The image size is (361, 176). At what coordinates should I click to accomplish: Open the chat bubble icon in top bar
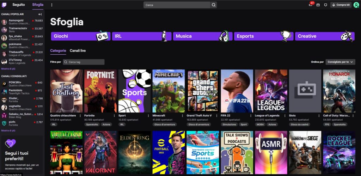325,5
